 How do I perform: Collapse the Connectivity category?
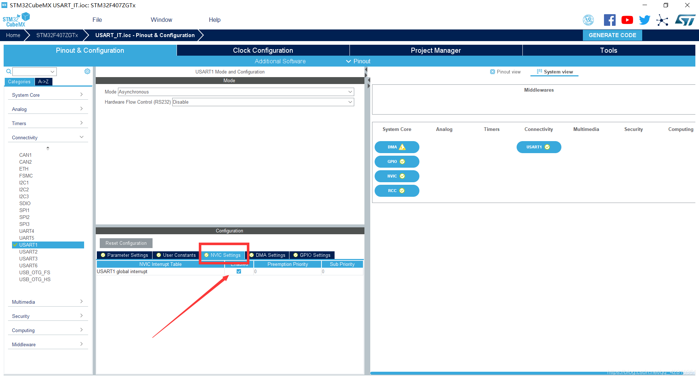coord(48,137)
